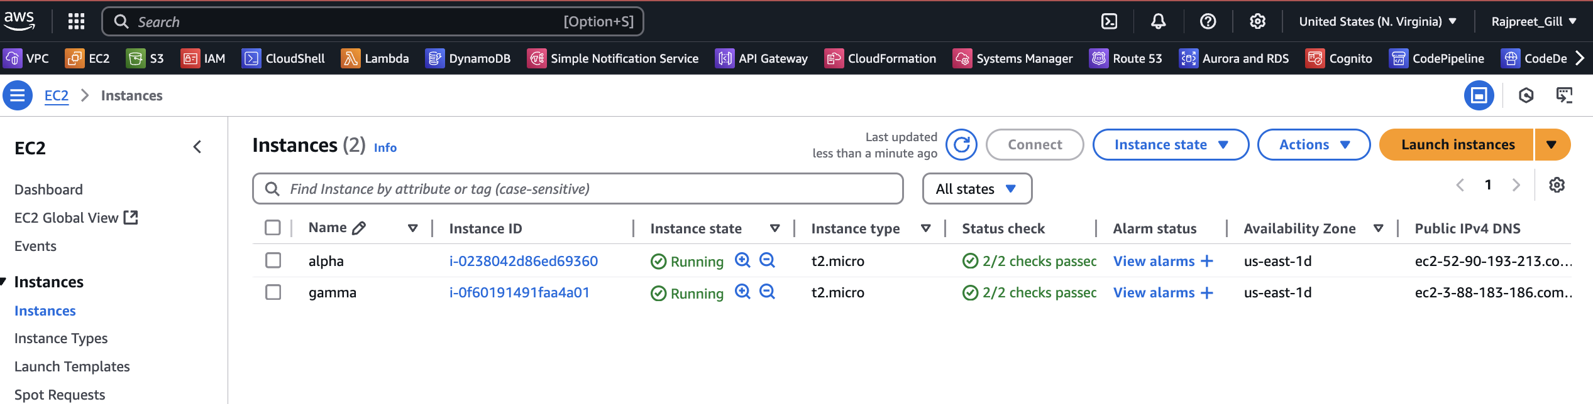The image size is (1593, 404).
Task: Open Simple Notification Service shortcut
Action: [x=613, y=58]
